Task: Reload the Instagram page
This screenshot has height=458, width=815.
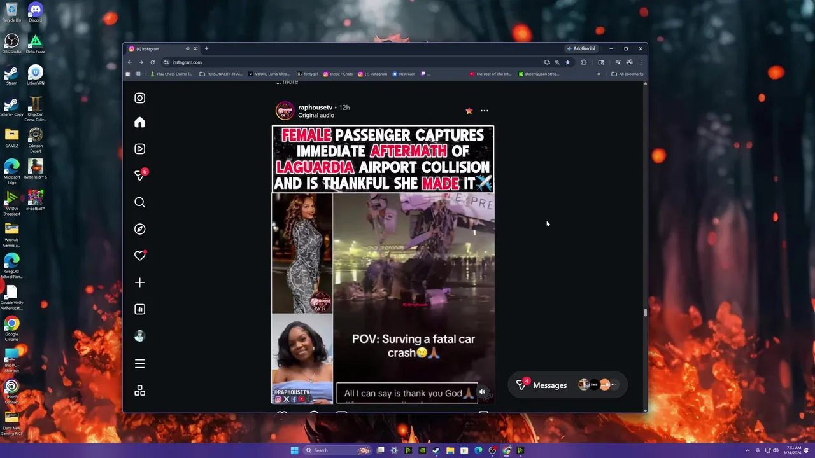Action: pos(152,62)
